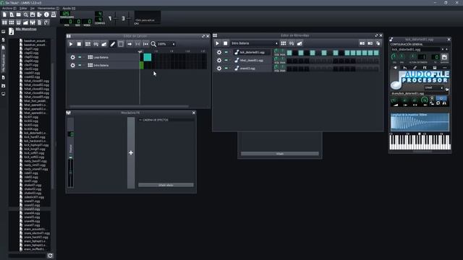
Task: Open the Archivo menu
Action: point(9,8)
